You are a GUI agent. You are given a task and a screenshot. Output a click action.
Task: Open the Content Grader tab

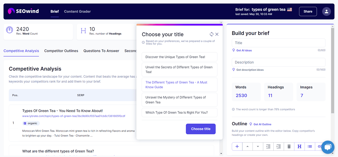pyautogui.click(x=77, y=12)
